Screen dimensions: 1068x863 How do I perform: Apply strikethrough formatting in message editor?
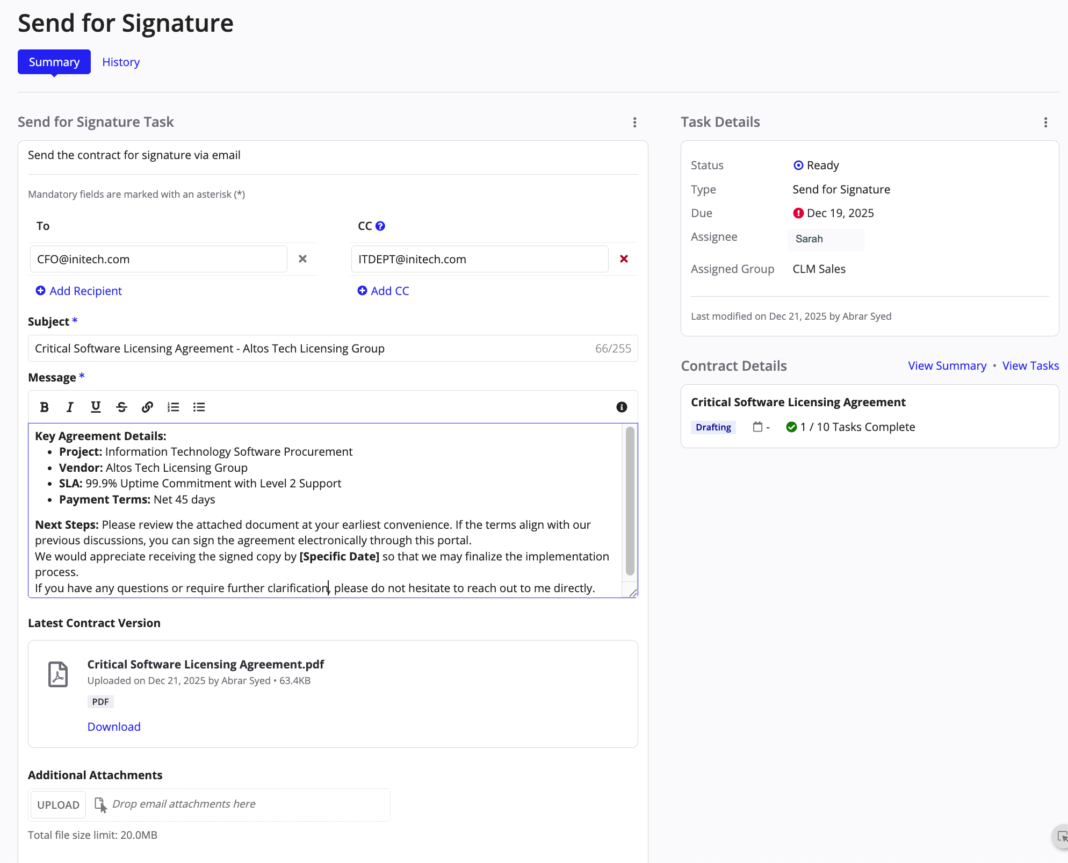coord(121,407)
